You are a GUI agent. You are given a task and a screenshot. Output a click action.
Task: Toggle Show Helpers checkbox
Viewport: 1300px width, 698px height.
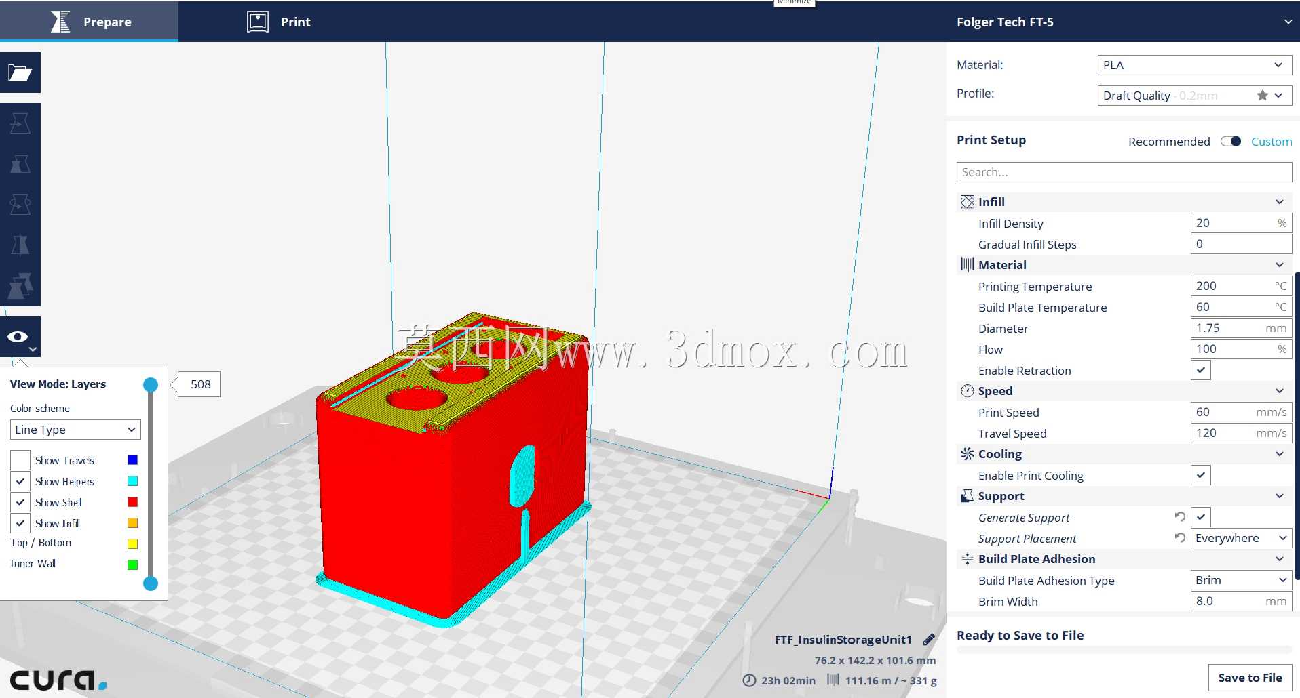20,481
